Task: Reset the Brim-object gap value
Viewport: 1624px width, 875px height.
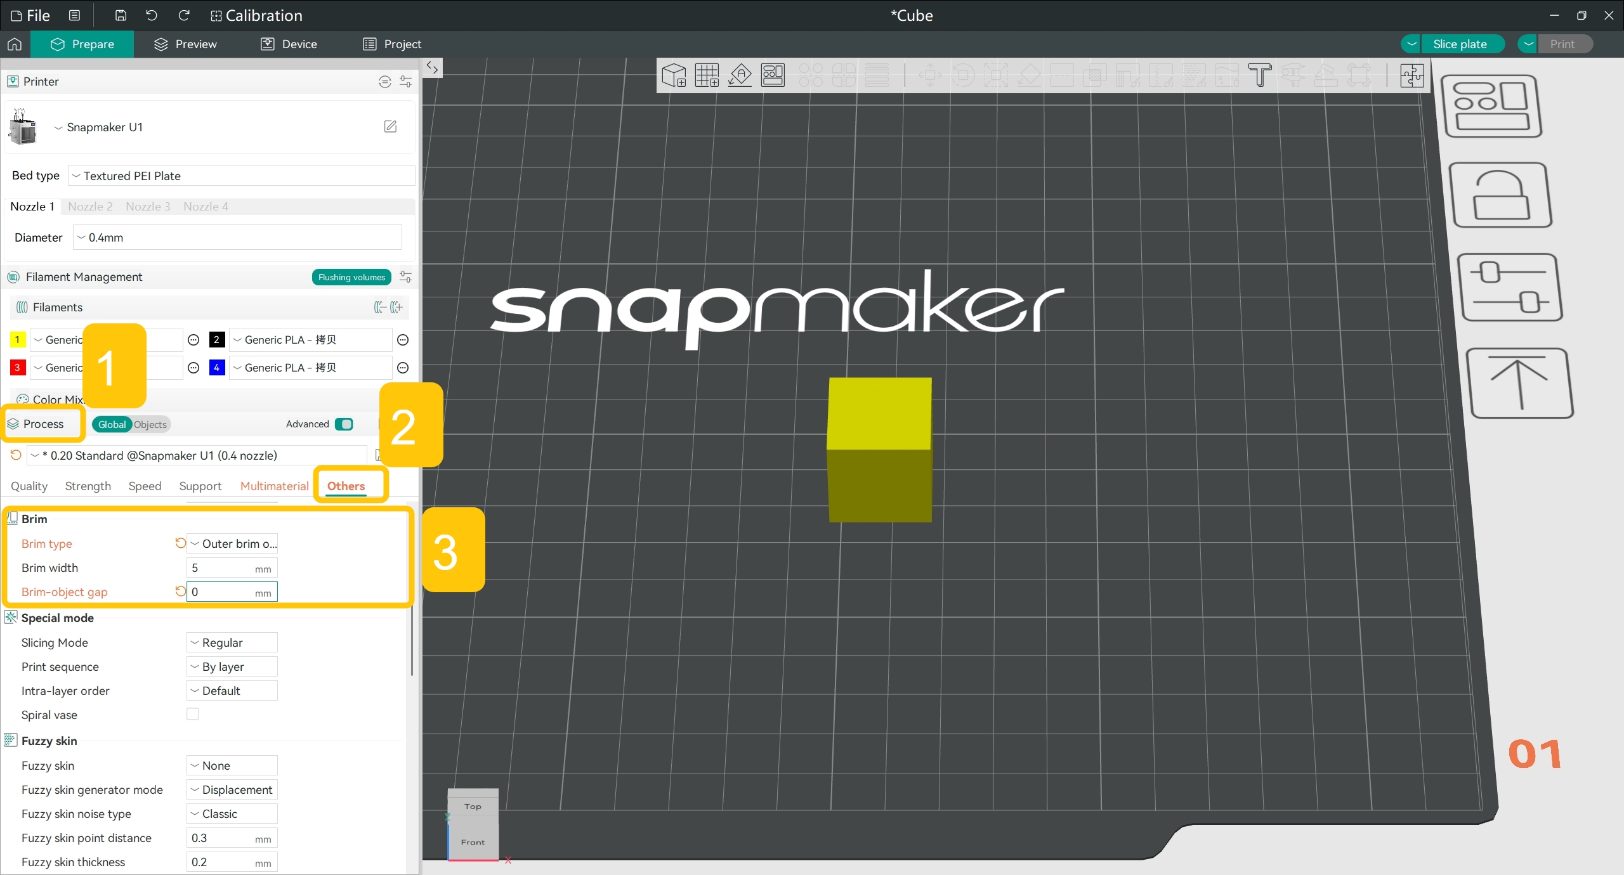Action: point(180,592)
